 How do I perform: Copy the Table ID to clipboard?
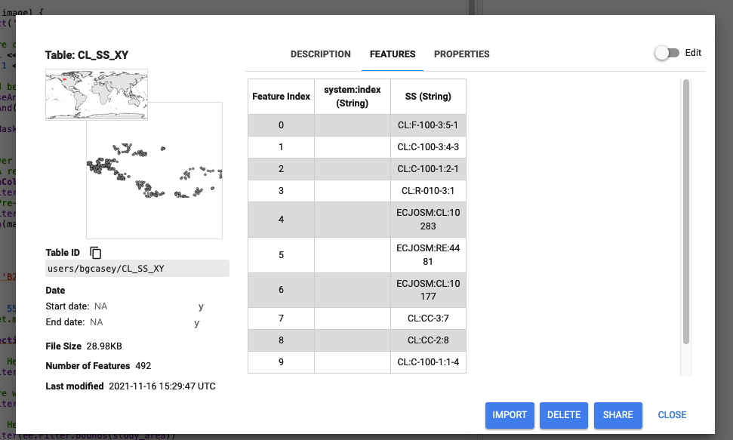coord(96,253)
